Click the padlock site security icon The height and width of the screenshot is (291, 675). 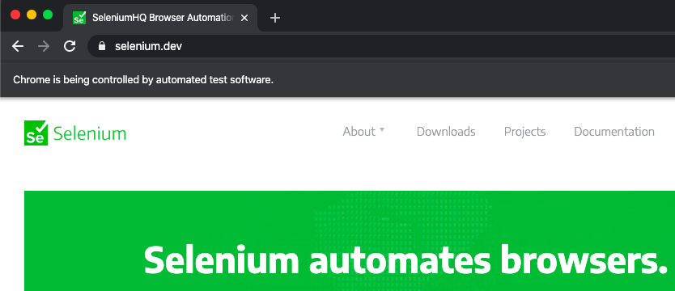pyautogui.click(x=102, y=46)
